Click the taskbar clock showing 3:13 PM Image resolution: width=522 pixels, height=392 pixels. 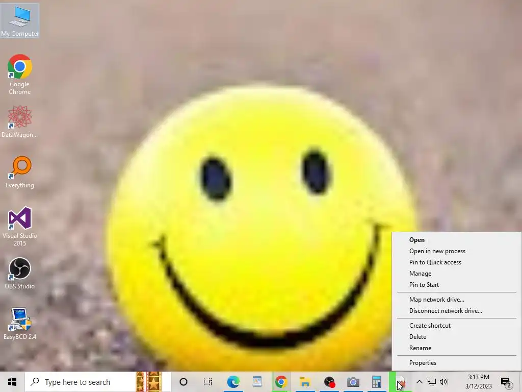pos(478,382)
